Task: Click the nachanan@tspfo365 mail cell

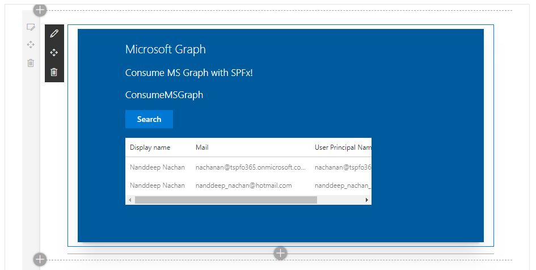Action: point(251,168)
